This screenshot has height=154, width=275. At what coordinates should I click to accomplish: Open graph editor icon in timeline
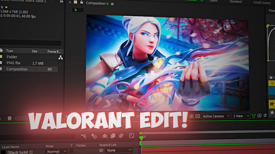pos(131,135)
